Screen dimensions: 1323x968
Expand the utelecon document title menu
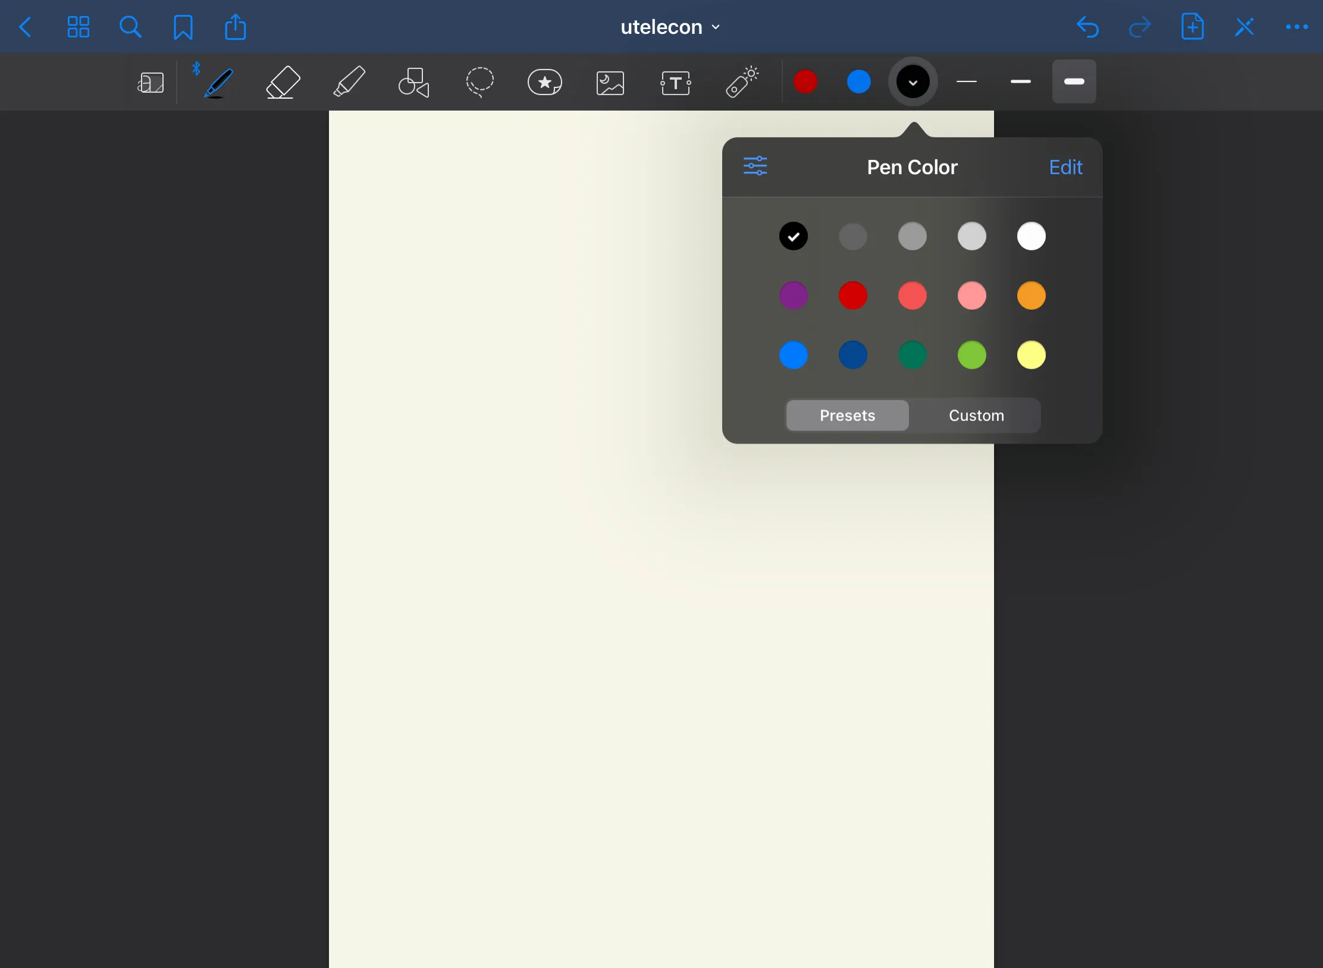pyautogui.click(x=670, y=27)
